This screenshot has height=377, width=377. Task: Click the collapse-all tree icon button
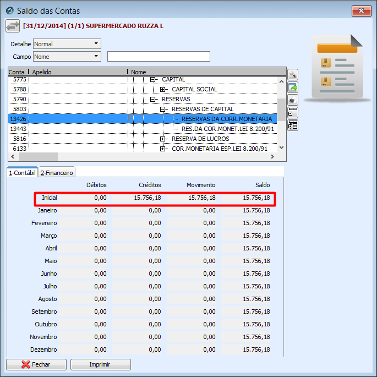click(x=293, y=112)
